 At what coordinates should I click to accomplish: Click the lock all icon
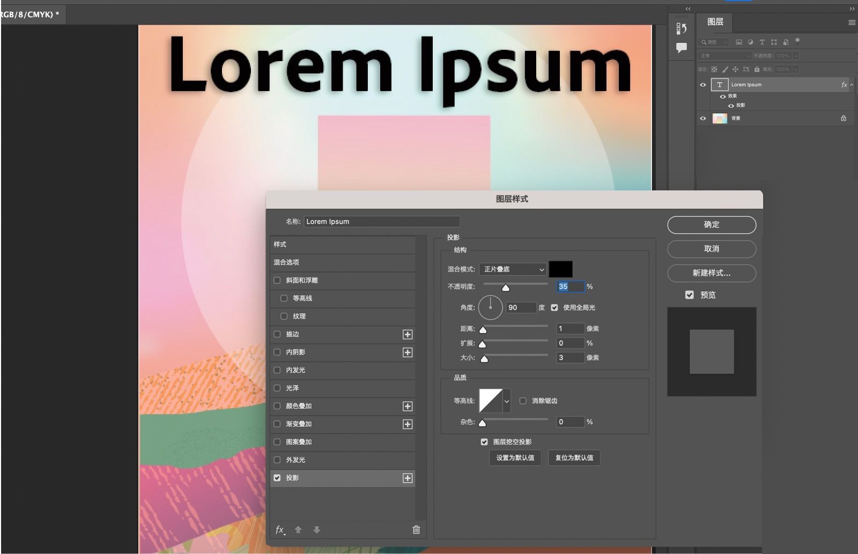pos(757,69)
